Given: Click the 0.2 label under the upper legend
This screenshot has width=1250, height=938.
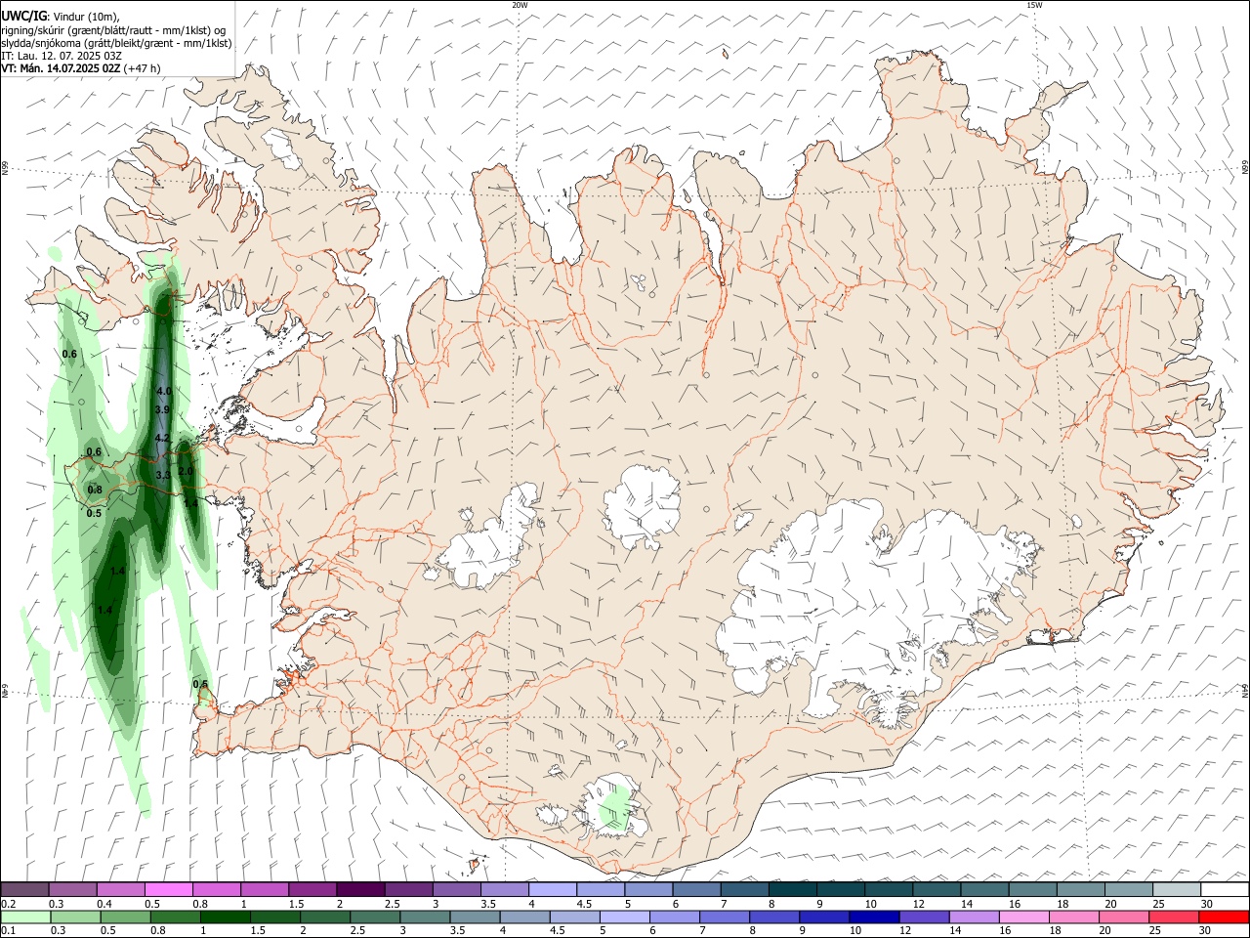Looking at the screenshot, I should (8, 904).
